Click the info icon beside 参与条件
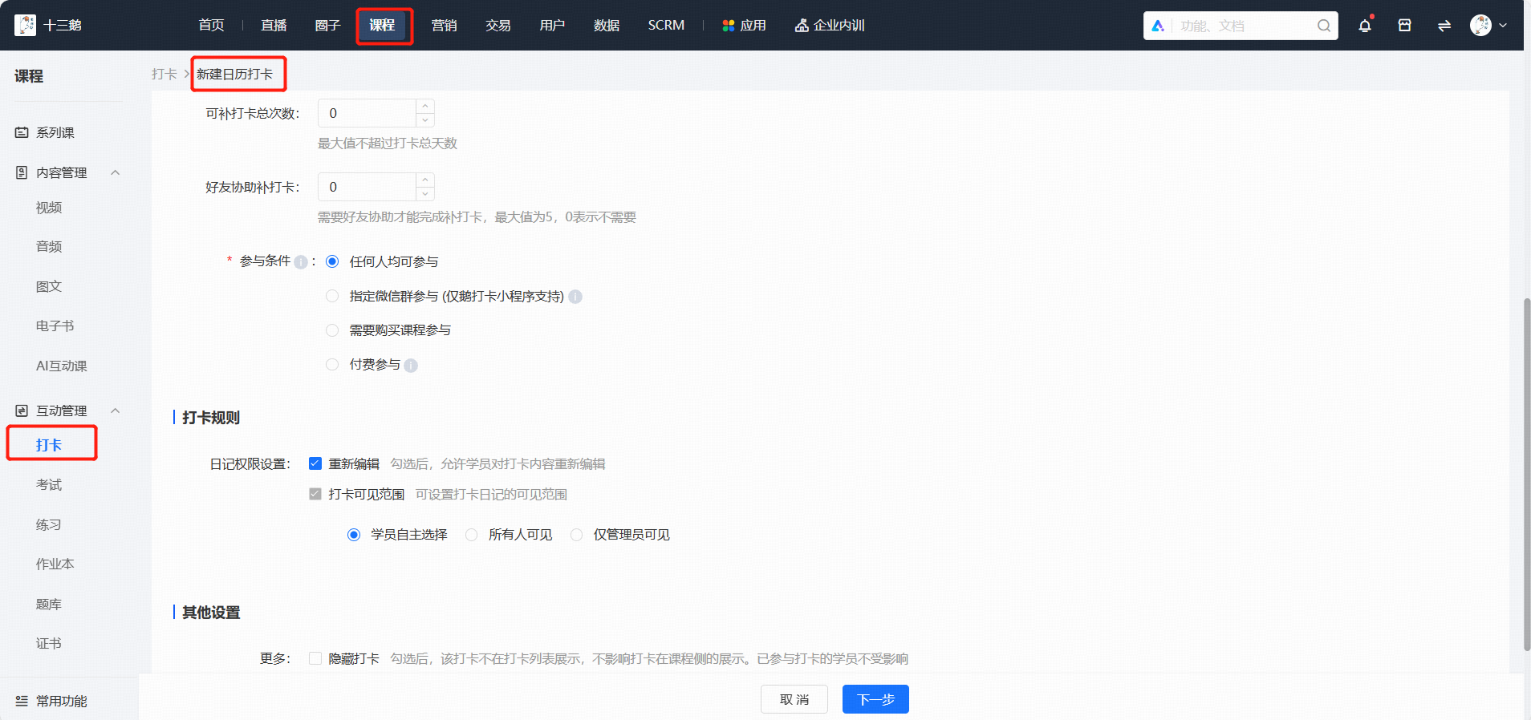Viewport: 1531px width, 720px height. point(301,262)
